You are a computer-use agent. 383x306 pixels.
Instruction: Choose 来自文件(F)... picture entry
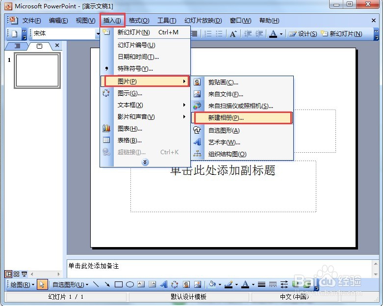tap(242, 94)
